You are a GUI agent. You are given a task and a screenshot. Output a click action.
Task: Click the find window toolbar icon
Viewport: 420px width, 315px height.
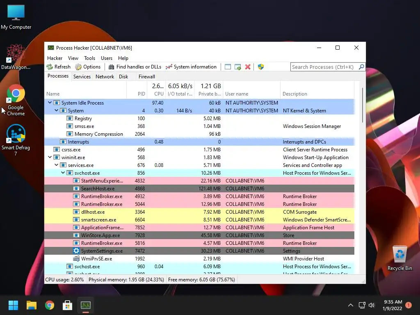pos(228,67)
